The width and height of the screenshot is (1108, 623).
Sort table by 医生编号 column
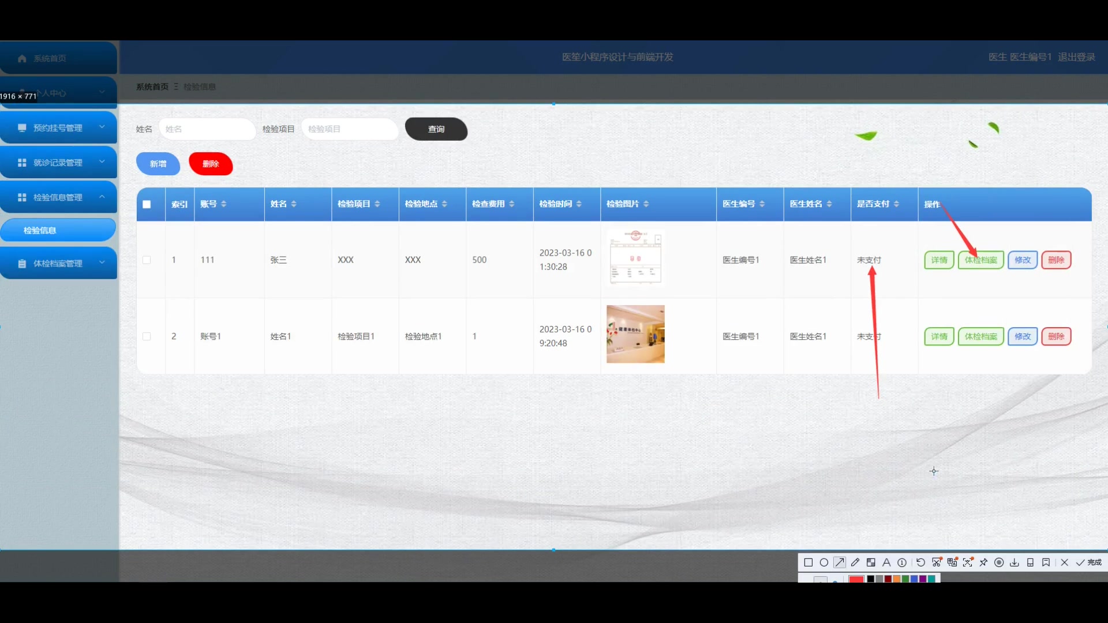pos(762,204)
